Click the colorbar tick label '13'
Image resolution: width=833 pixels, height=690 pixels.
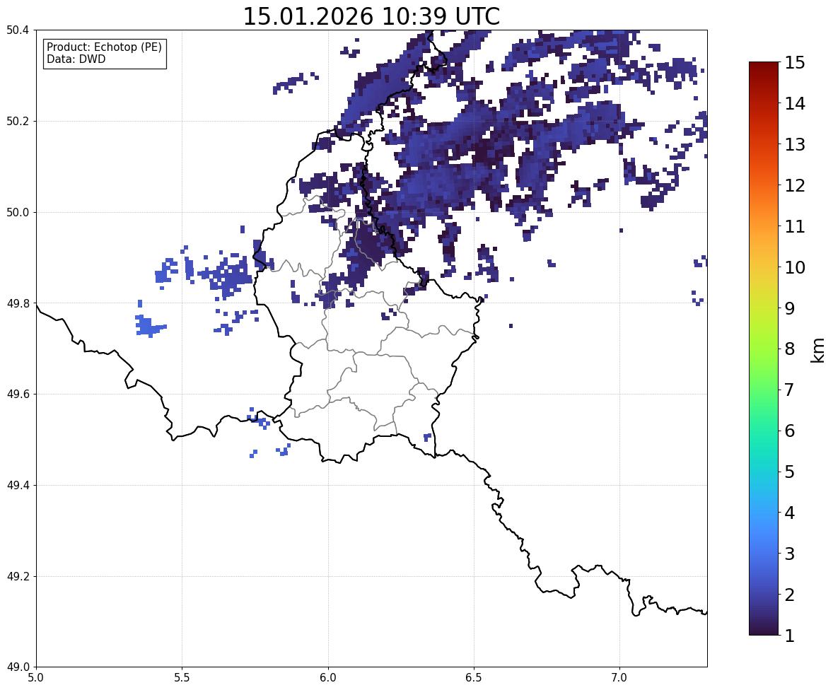pyautogui.click(x=795, y=144)
